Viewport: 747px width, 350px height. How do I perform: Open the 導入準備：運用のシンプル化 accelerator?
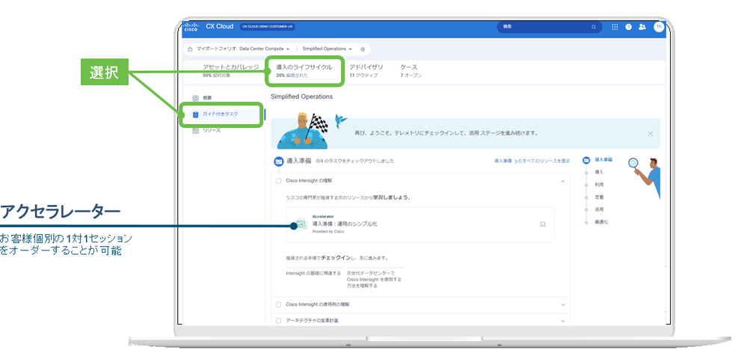345,224
